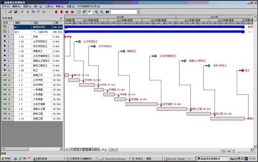The width and height of the screenshot is (258, 162).
Task: Switch to Acrobat Reader taskbar window
Action: (179, 159)
